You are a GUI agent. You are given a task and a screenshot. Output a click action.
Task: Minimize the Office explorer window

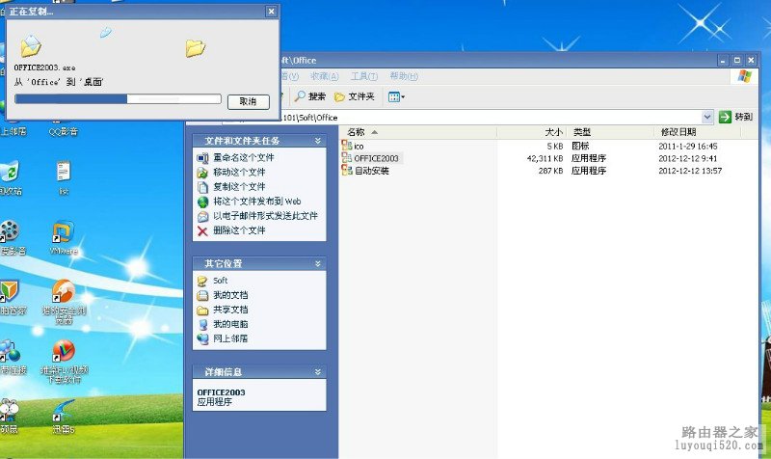(723, 60)
